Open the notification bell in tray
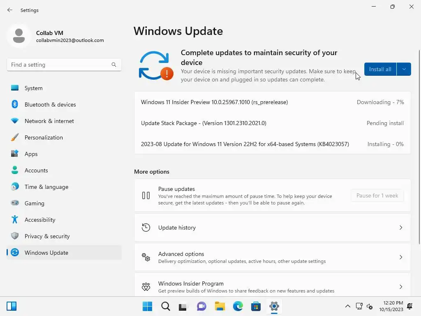Image resolution: width=421 pixels, height=316 pixels. [410, 306]
